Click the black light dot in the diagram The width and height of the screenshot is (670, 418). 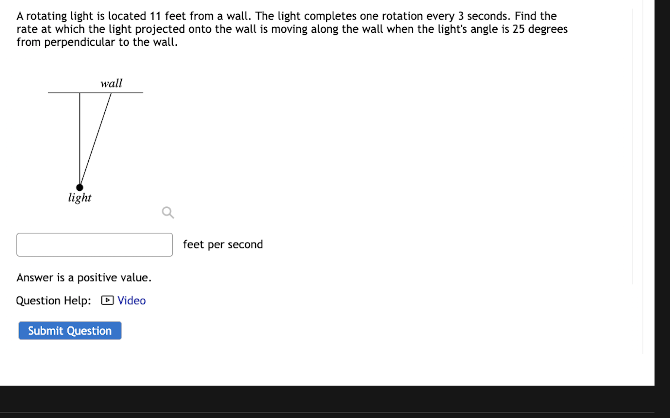(x=79, y=187)
